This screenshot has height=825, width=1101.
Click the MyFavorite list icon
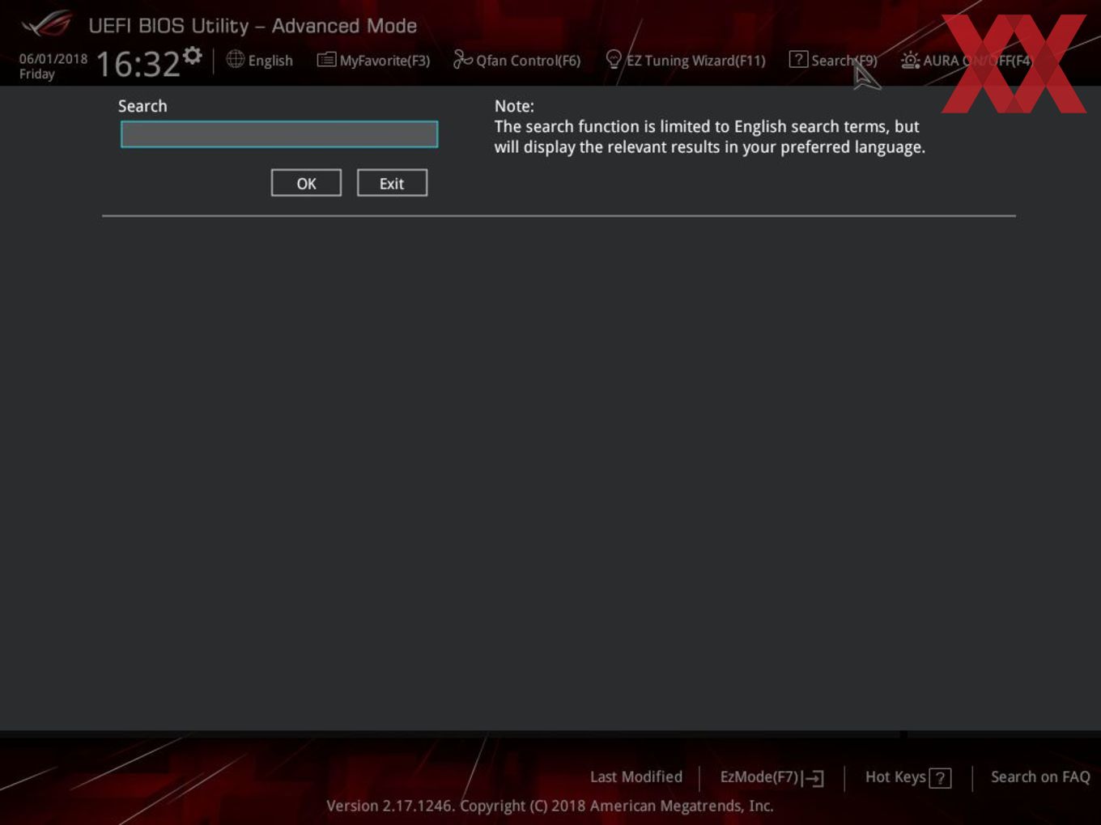(326, 60)
